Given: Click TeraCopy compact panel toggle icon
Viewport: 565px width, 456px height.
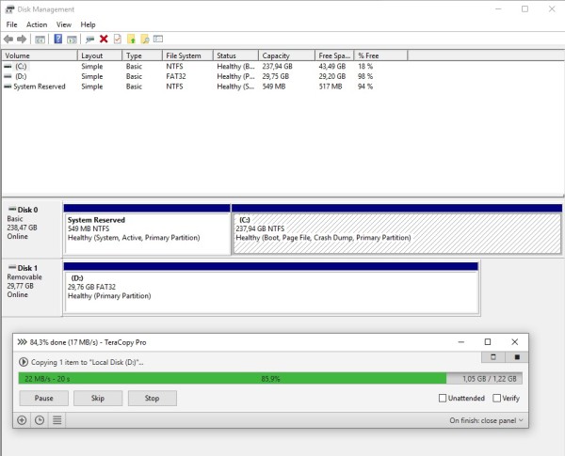Looking at the screenshot, I should click(493, 357).
